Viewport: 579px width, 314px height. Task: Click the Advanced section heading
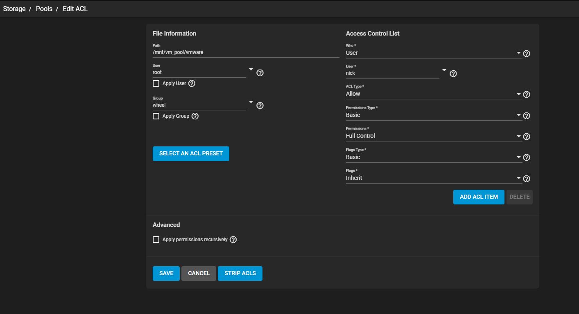point(166,225)
